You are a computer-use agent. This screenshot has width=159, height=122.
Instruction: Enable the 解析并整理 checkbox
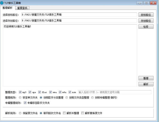point(64,113)
